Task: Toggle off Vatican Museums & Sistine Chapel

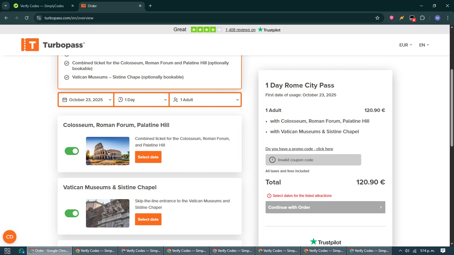Action: point(72,213)
